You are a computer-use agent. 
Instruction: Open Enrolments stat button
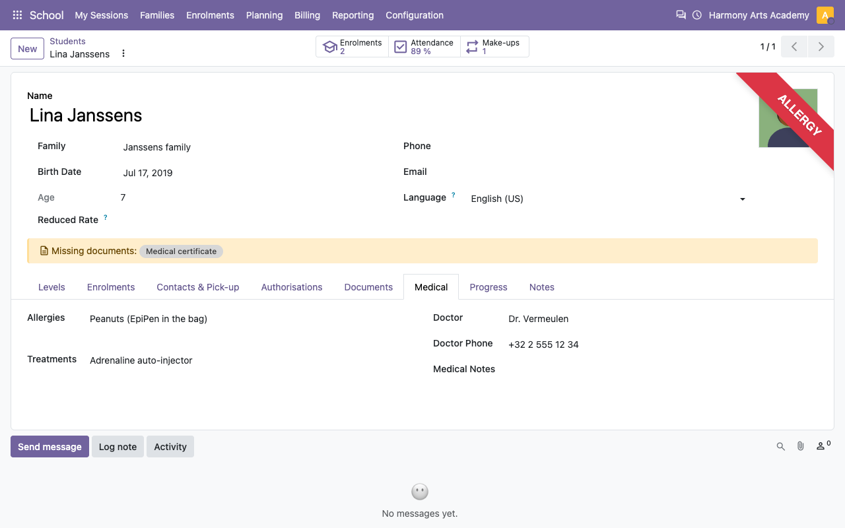point(353,47)
